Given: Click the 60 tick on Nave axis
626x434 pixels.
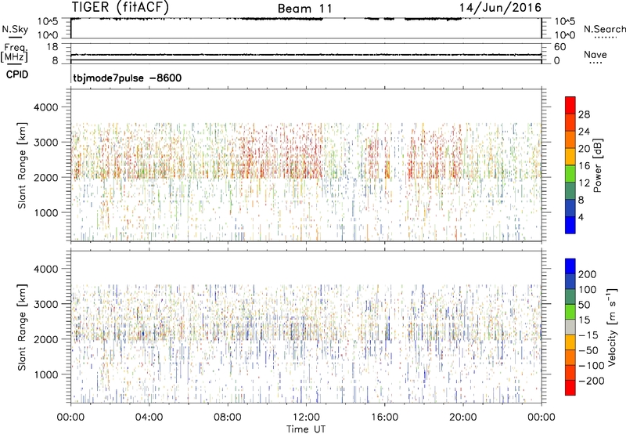Looking at the screenshot, I should tap(559, 47).
